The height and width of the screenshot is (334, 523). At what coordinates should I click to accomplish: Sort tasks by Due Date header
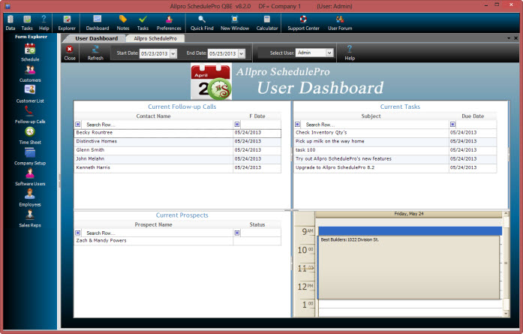[473, 116]
